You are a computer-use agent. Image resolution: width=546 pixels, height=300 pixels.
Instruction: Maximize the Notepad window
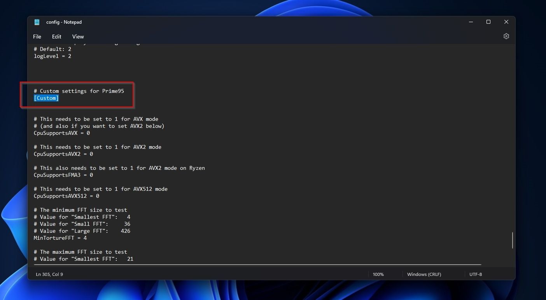[488, 22]
